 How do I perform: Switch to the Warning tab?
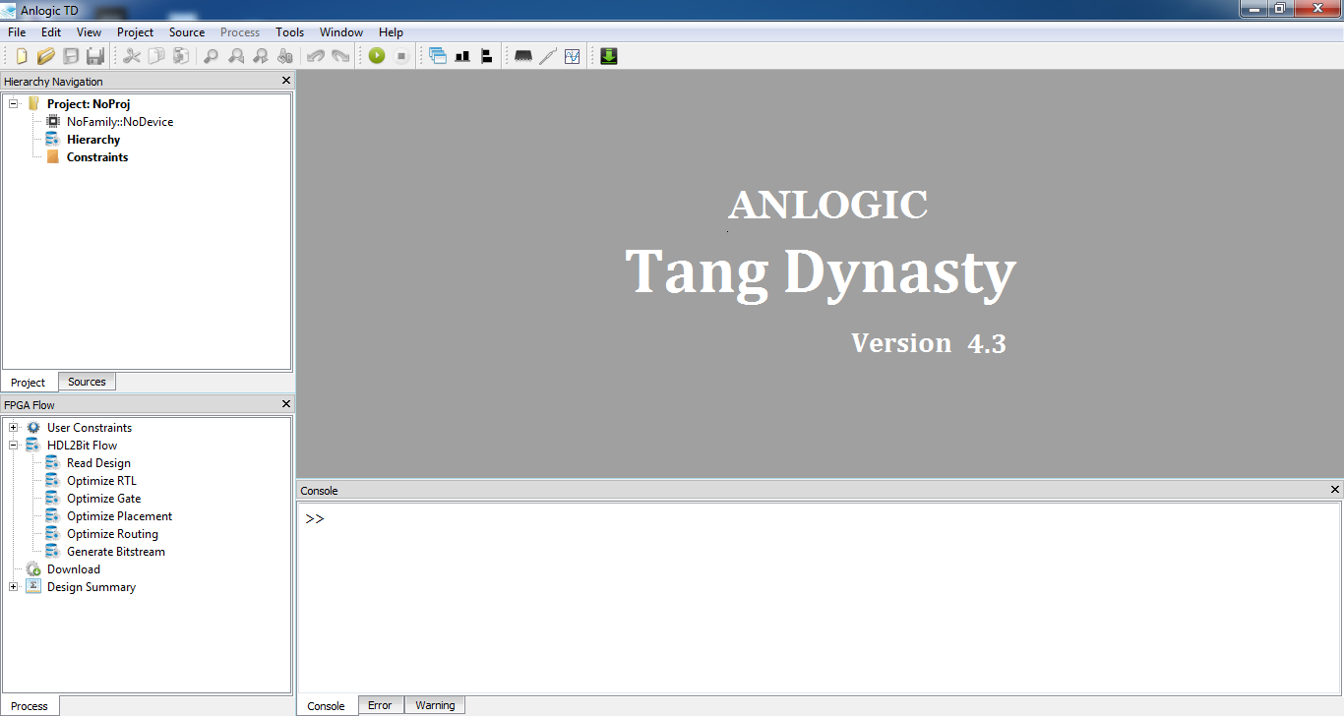tap(435, 705)
